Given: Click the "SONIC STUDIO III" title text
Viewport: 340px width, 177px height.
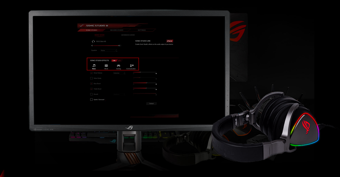Looking at the screenshot, I should click(97, 26).
